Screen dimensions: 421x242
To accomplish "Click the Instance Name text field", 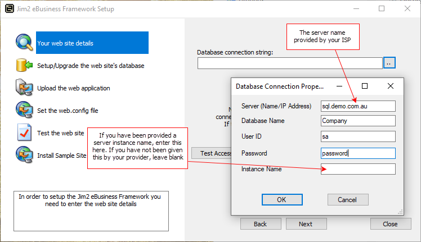I will (x=358, y=169).
